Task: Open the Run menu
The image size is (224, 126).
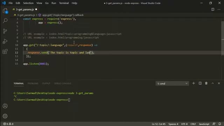Action: (x=54, y=3)
